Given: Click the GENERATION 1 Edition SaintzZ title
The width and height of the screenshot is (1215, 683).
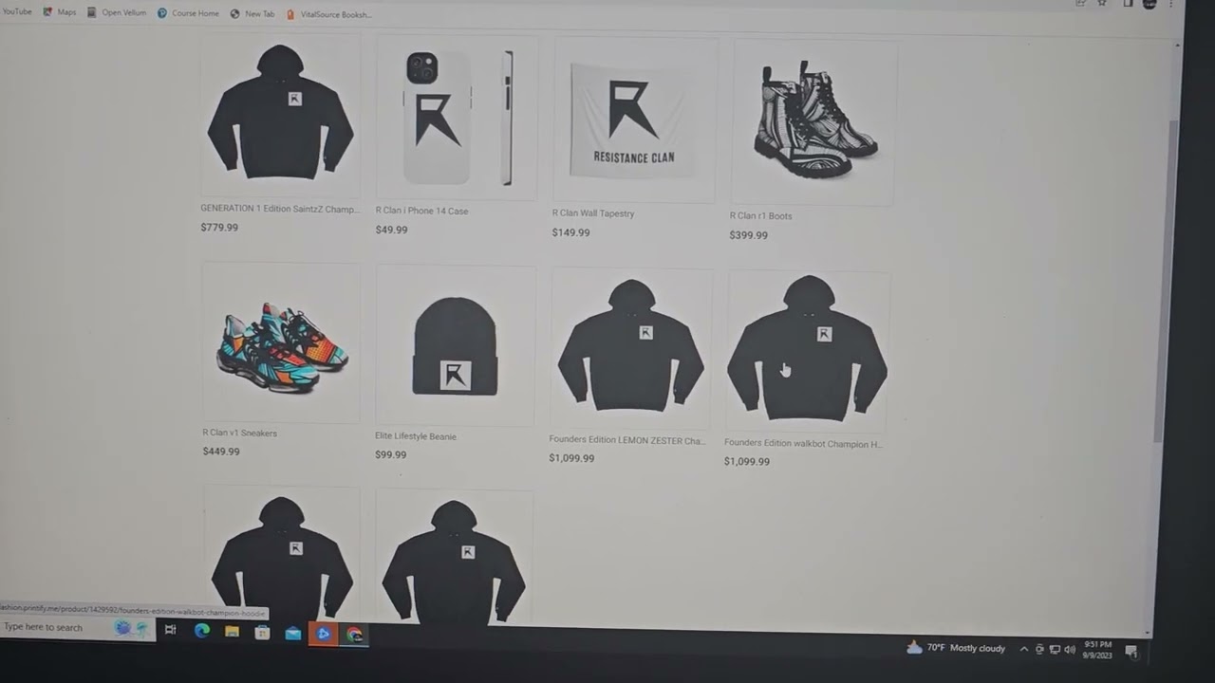Looking at the screenshot, I should click(x=280, y=209).
